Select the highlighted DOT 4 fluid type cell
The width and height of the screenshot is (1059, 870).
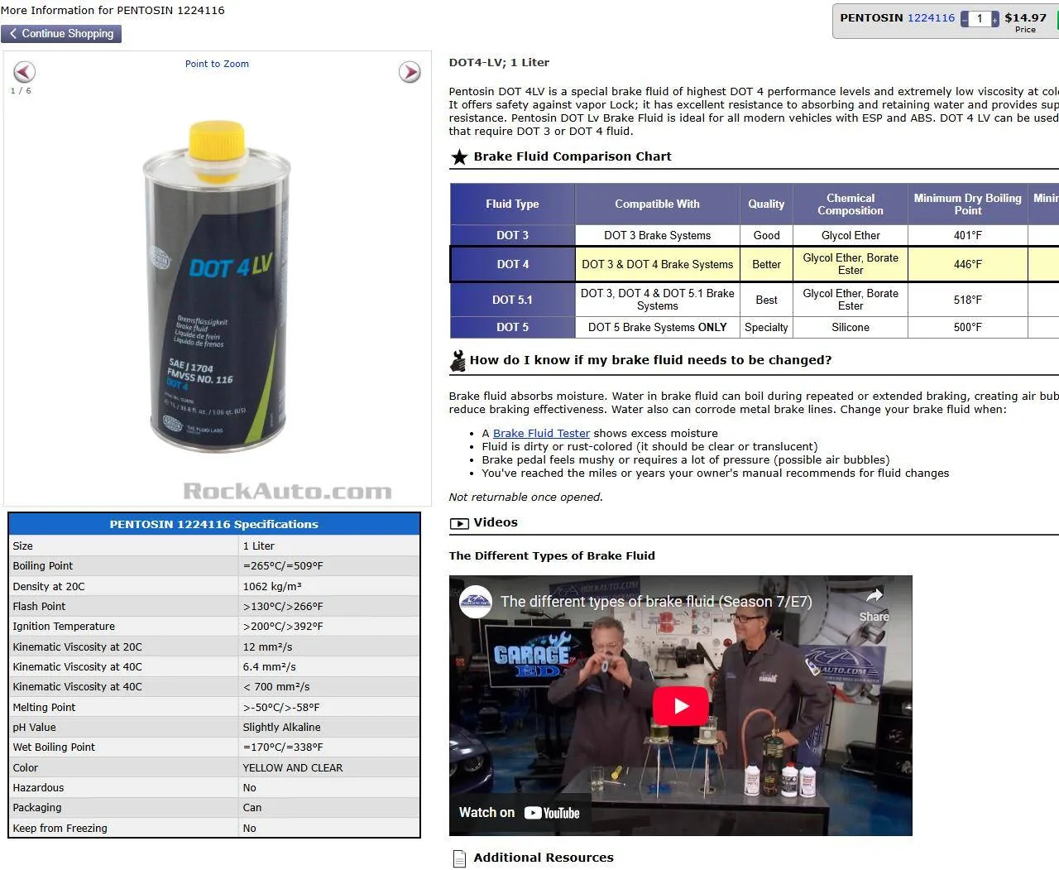point(513,264)
